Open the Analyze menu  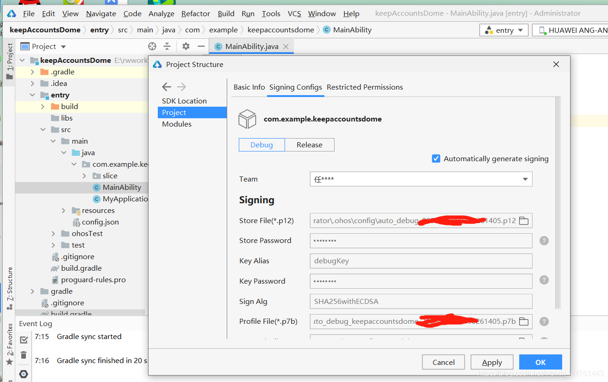[x=161, y=13]
